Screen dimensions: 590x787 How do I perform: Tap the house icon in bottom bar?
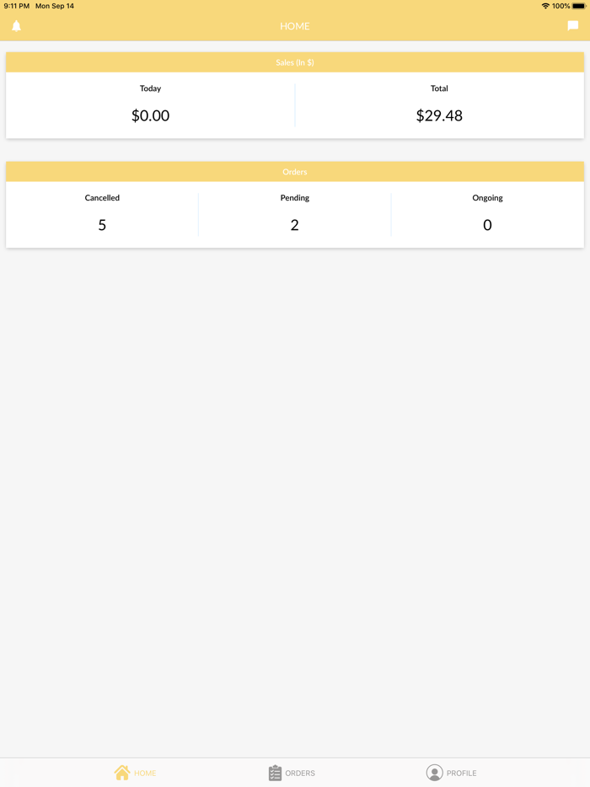122,773
